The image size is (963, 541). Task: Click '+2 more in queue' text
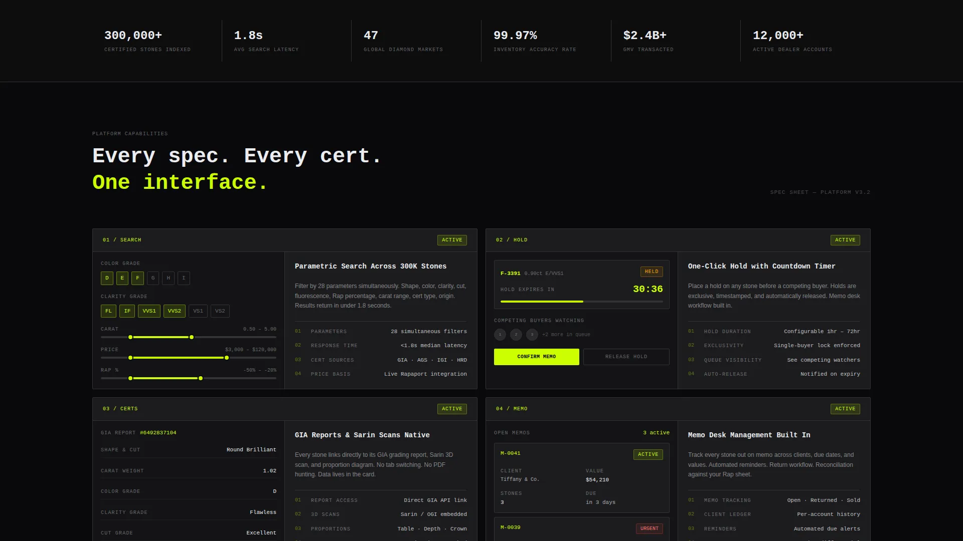(x=566, y=335)
